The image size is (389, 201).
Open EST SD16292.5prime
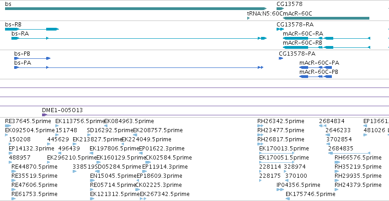click(x=110, y=130)
